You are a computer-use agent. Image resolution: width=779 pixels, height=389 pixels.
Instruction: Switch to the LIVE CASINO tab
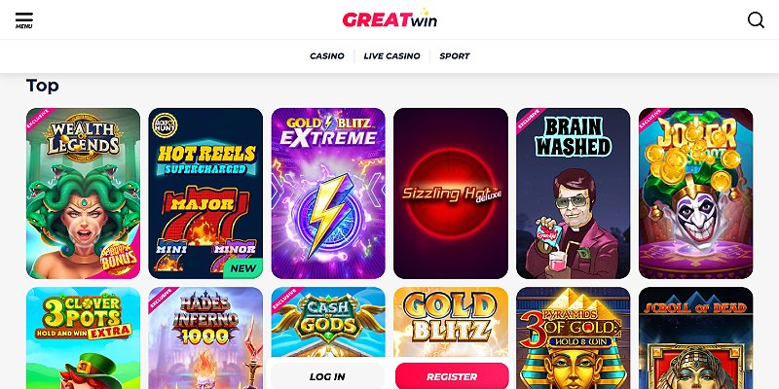pos(392,56)
